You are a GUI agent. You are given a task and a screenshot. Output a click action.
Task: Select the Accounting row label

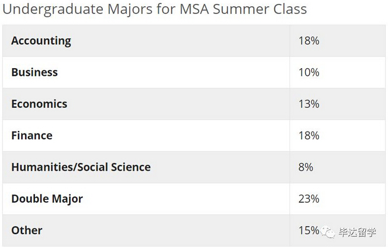[x=41, y=41]
